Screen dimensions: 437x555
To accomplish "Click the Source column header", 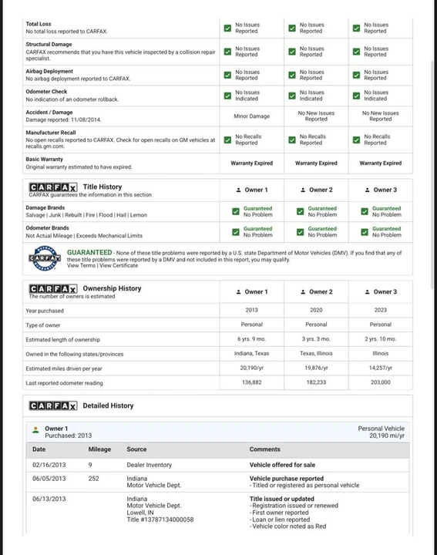I will [136, 449].
